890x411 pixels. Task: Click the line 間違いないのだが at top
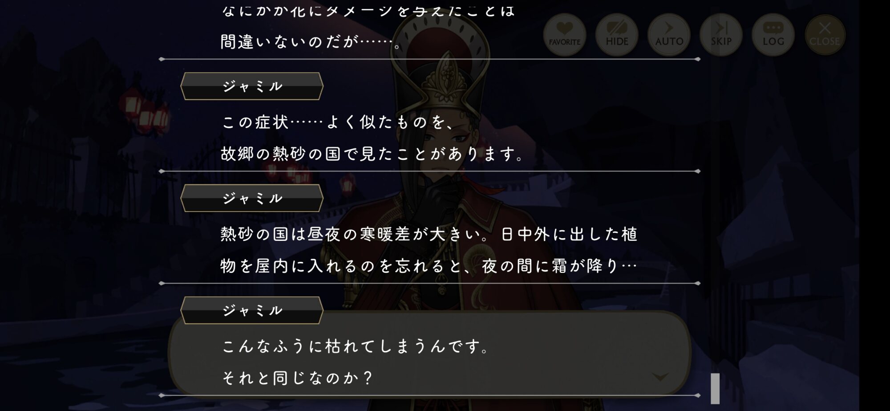click(311, 42)
